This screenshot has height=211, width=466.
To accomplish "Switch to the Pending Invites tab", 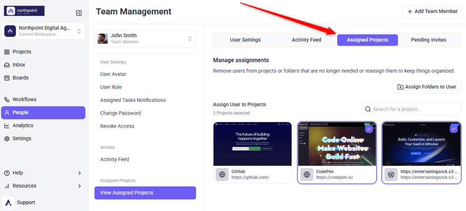I will coord(429,40).
